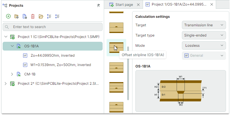Switch to the Start page tab
231x116 pixels.
point(123,5)
